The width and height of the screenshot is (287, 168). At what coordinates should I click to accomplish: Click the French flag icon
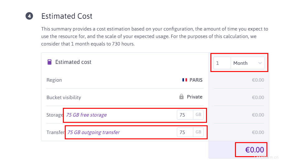pos(185,80)
